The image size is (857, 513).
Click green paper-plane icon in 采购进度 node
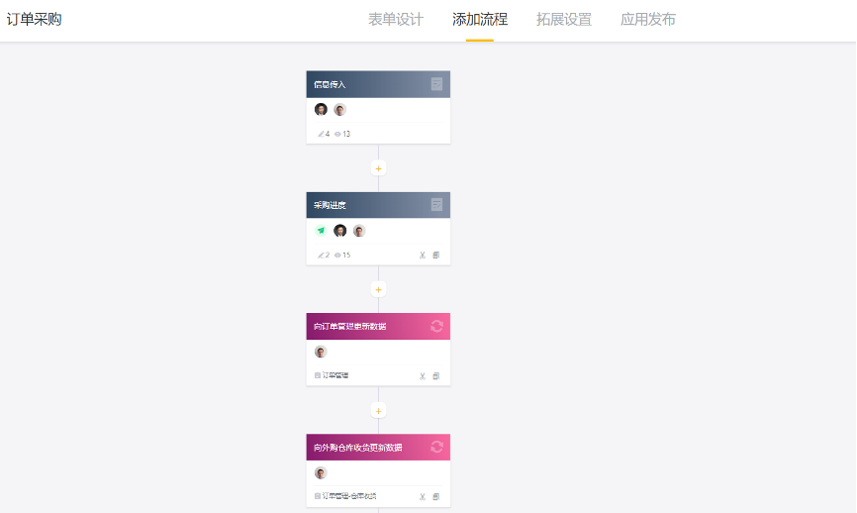pos(321,231)
